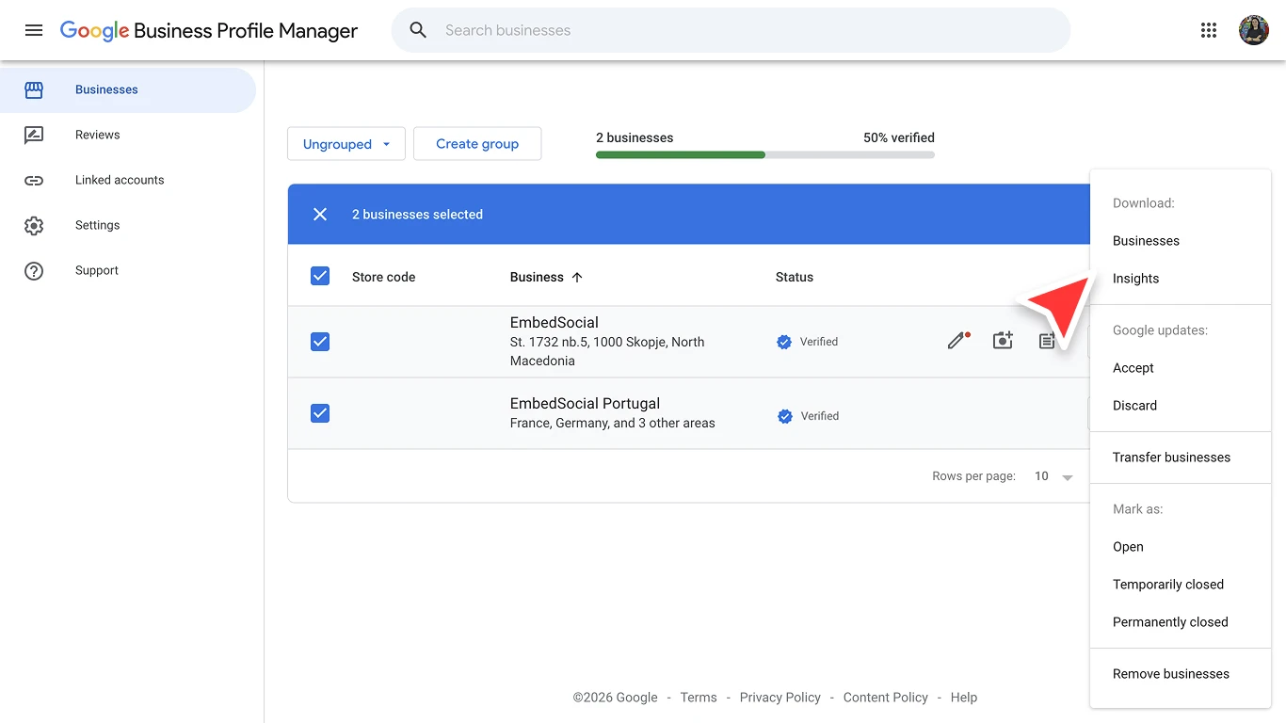Select Discard Google updates
This screenshot has width=1286, height=723.
[x=1181, y=406]
